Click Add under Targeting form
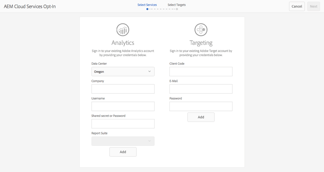The image size is (324, 172). click(x=201, y=117)
